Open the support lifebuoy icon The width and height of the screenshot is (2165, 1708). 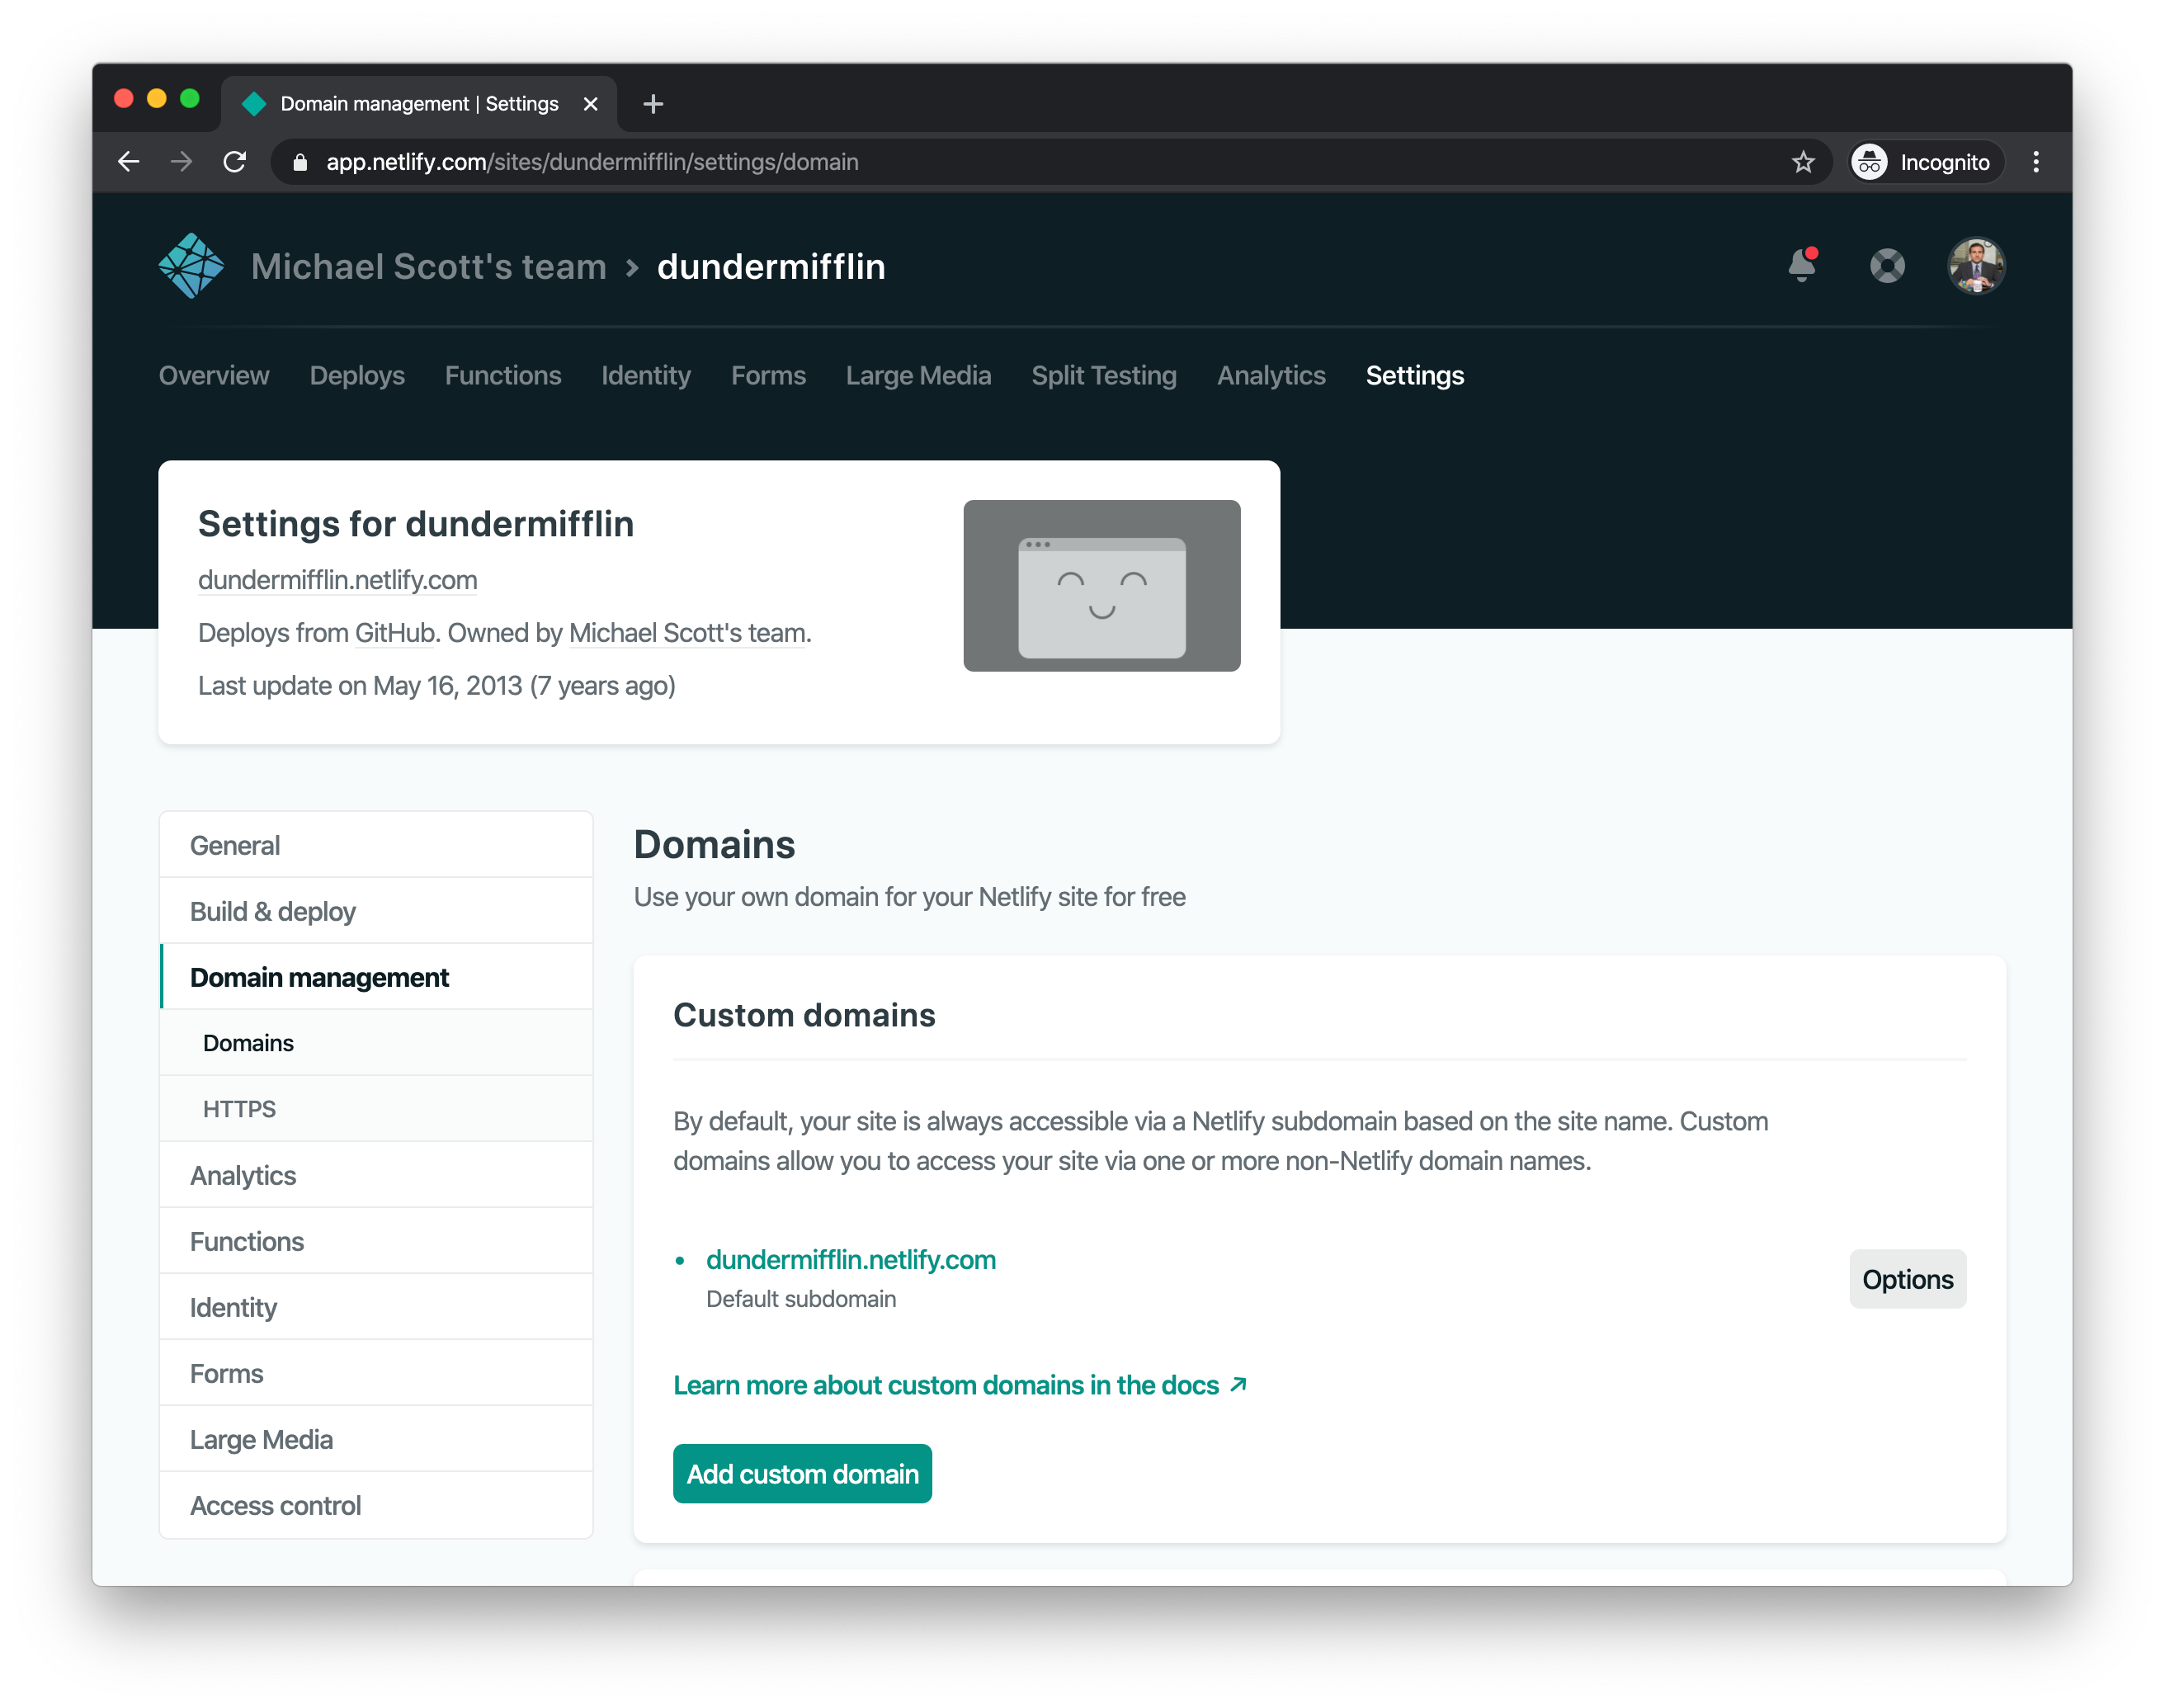point(1887,266)
